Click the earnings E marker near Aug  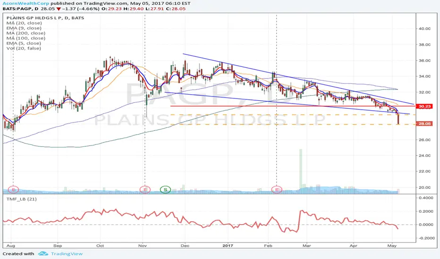pos(13,190)
